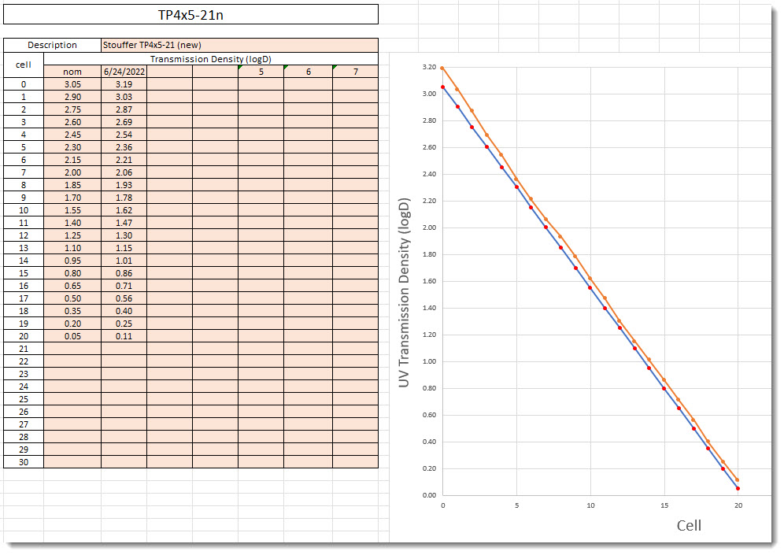
Task: Select the cell with value 0.11
Action: point(124,336)
